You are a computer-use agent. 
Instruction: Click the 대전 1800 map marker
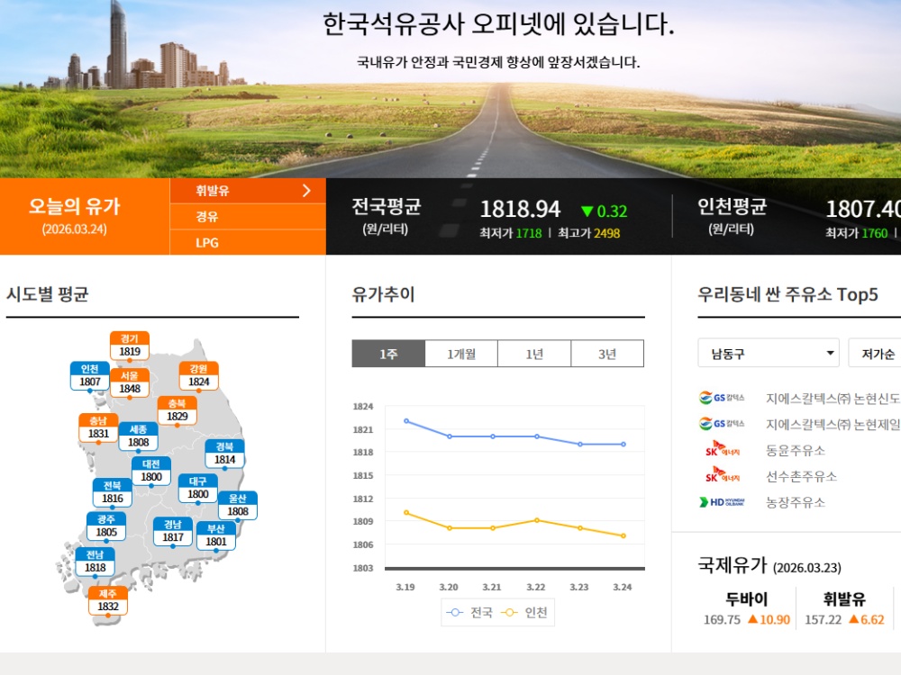click(151, 471)
